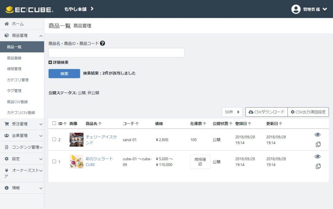Click the copy icon for チェリーアイスサンド
This screenshot has width=333, height=209.
(x=318, y=144)
